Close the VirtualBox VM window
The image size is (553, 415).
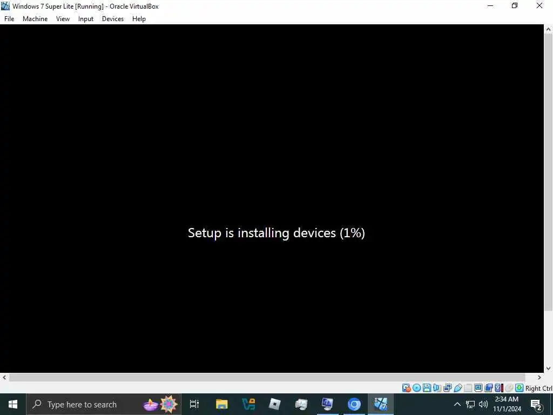click(539, 5)
